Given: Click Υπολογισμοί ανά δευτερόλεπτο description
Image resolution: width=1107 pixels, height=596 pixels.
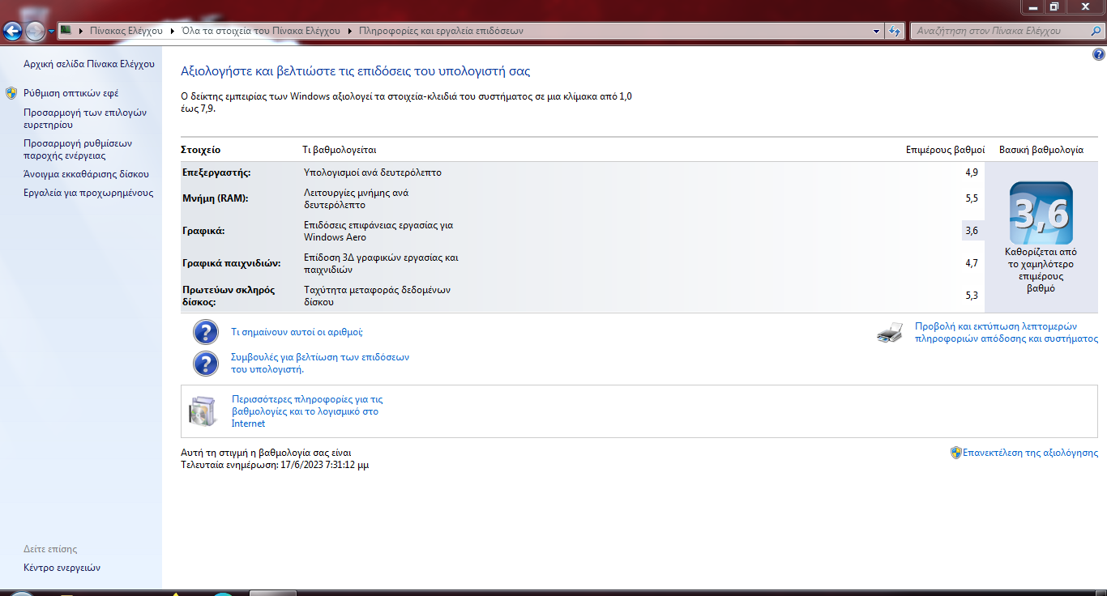Looking at the screenshot, I should click(373, 172).
